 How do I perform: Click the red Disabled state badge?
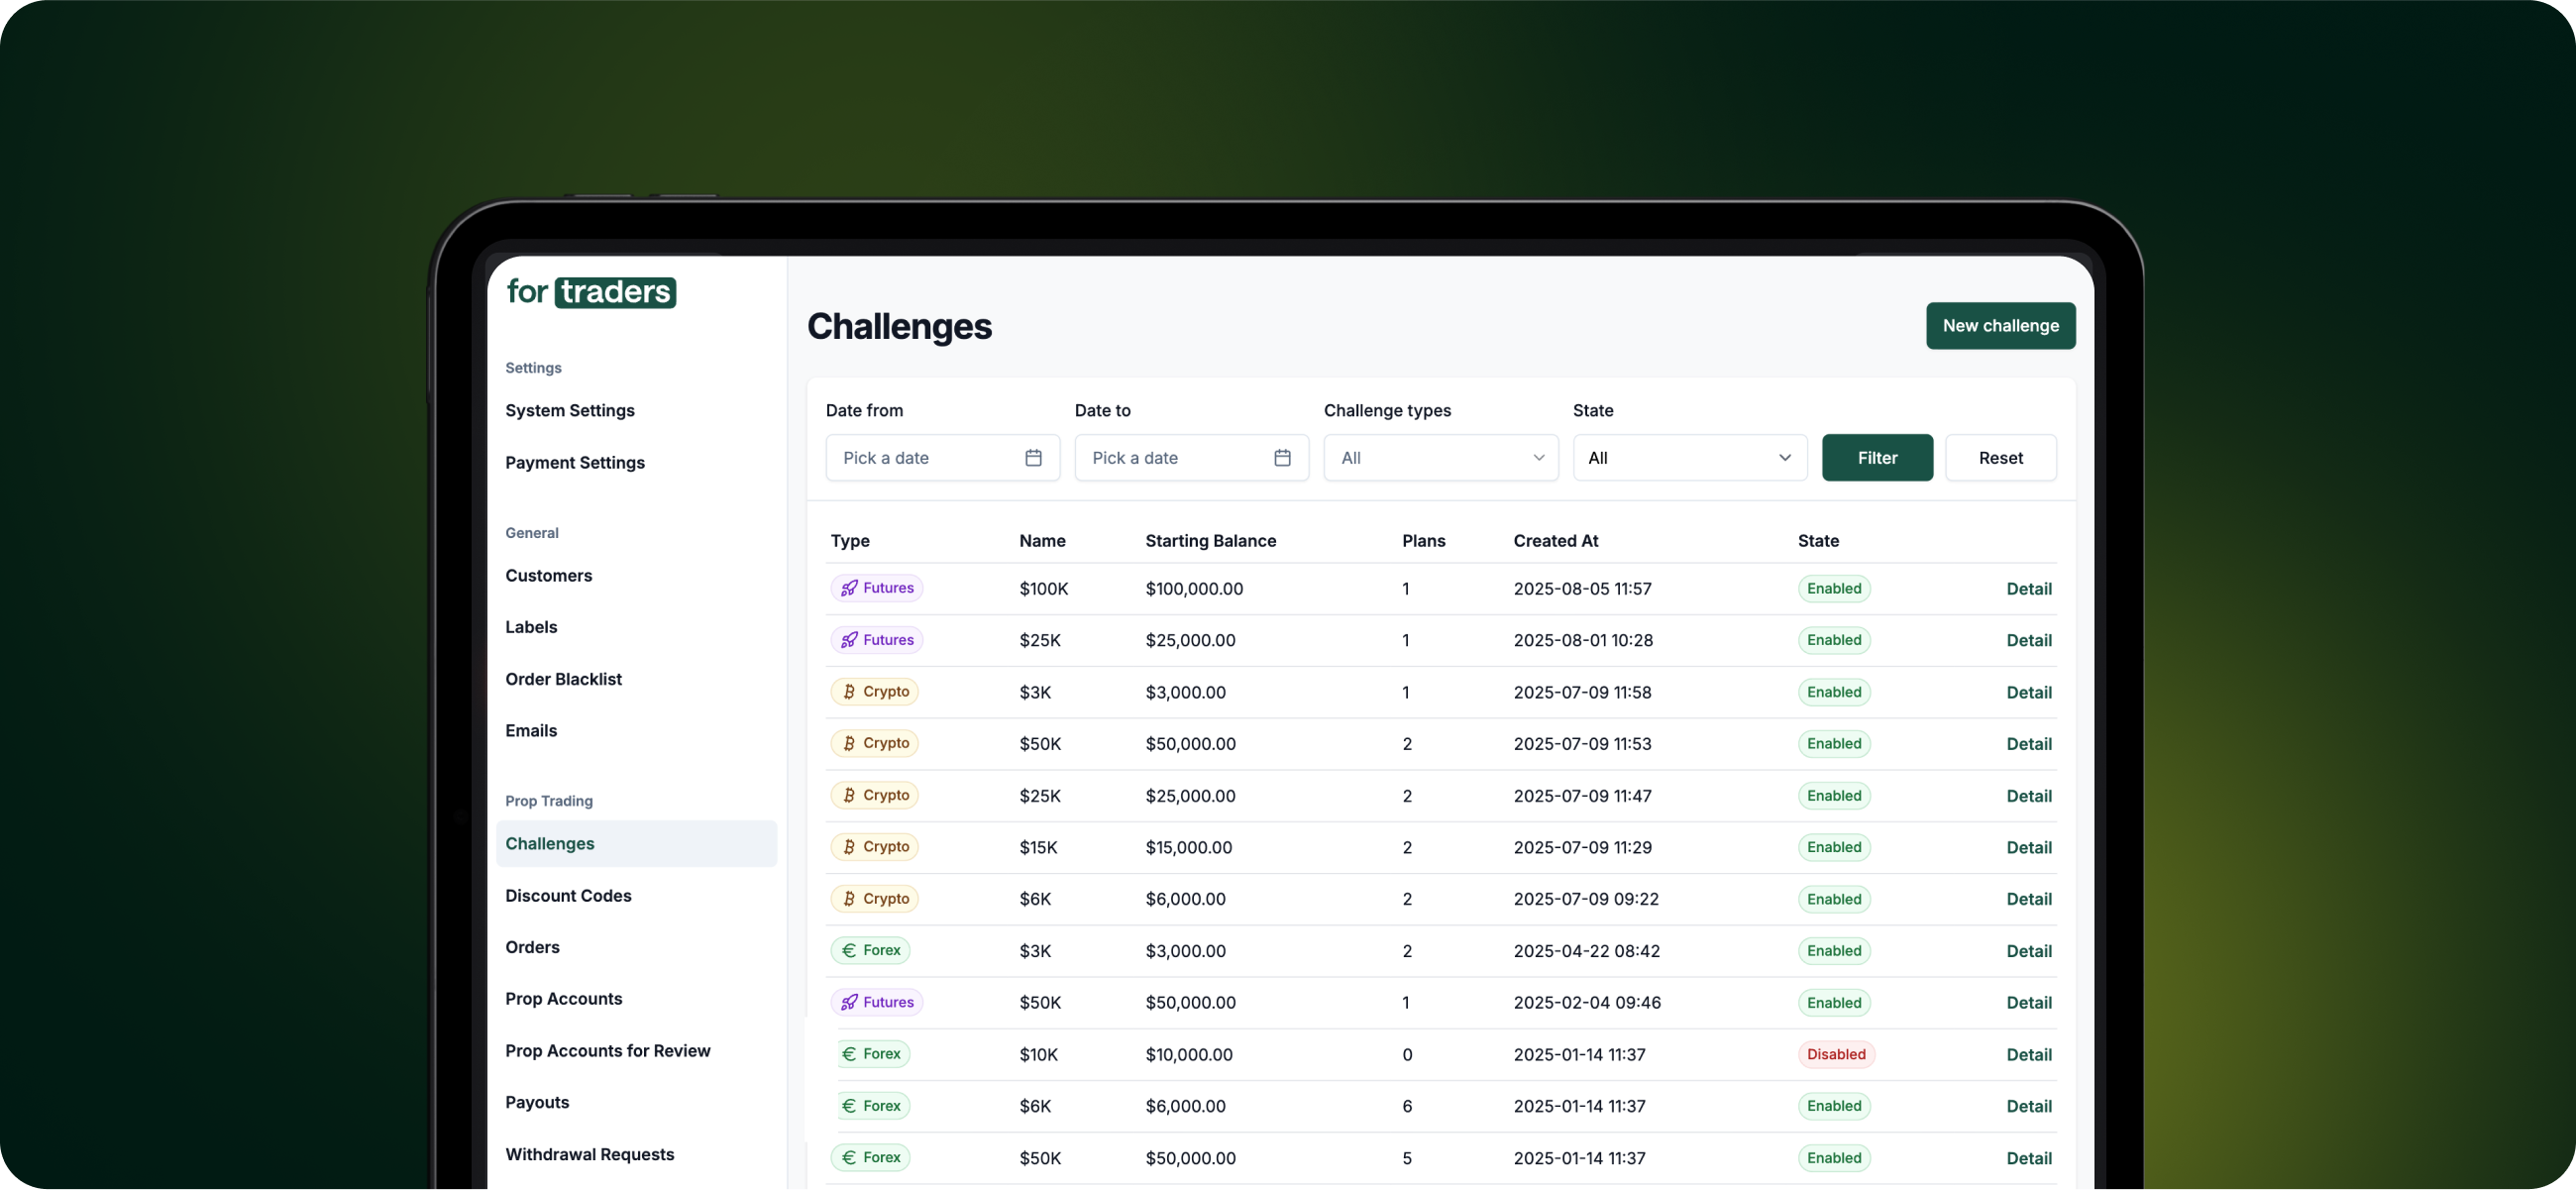click(x=1835, y=1054)
